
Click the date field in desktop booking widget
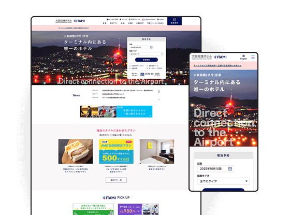(x=141, y=48)
